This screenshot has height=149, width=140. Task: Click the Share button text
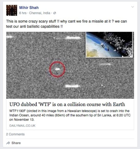pos(16,143)
